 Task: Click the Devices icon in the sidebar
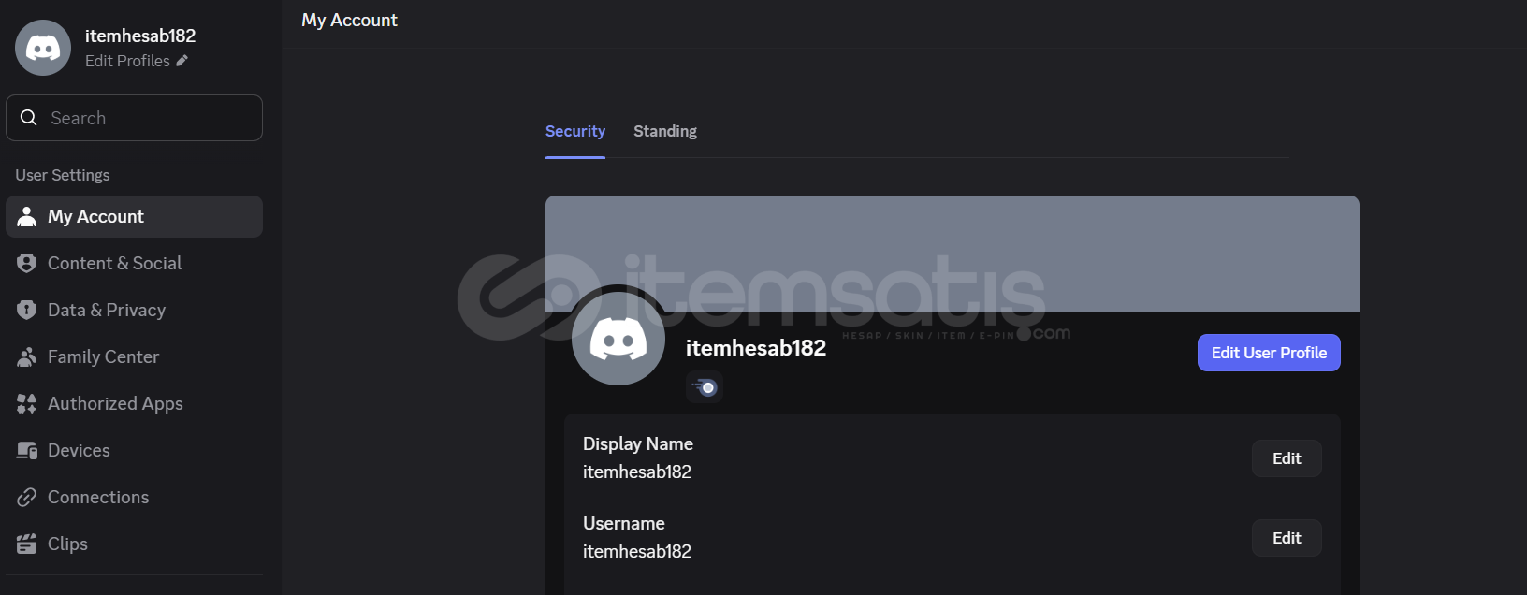point(27,450)
